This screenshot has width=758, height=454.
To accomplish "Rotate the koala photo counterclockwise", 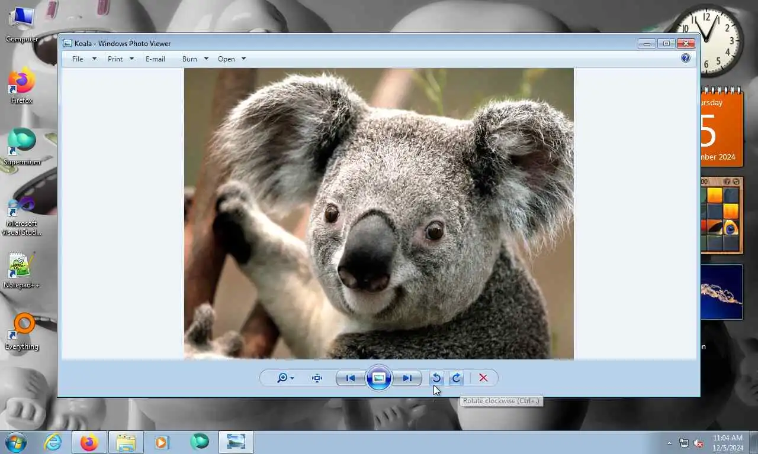I will click(436, 378).
